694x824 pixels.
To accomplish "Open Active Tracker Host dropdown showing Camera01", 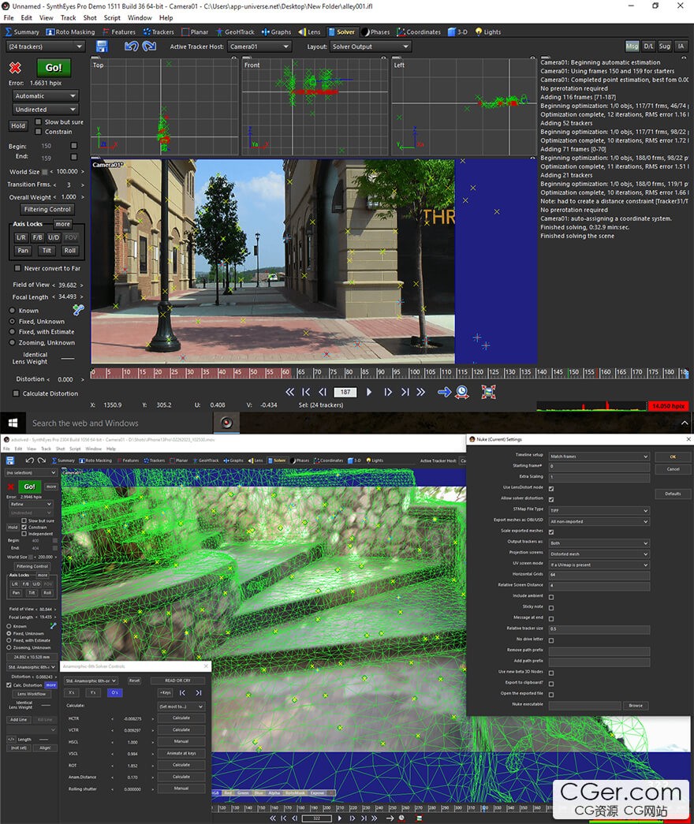I will pyautogui.click(x=260, y=47).
